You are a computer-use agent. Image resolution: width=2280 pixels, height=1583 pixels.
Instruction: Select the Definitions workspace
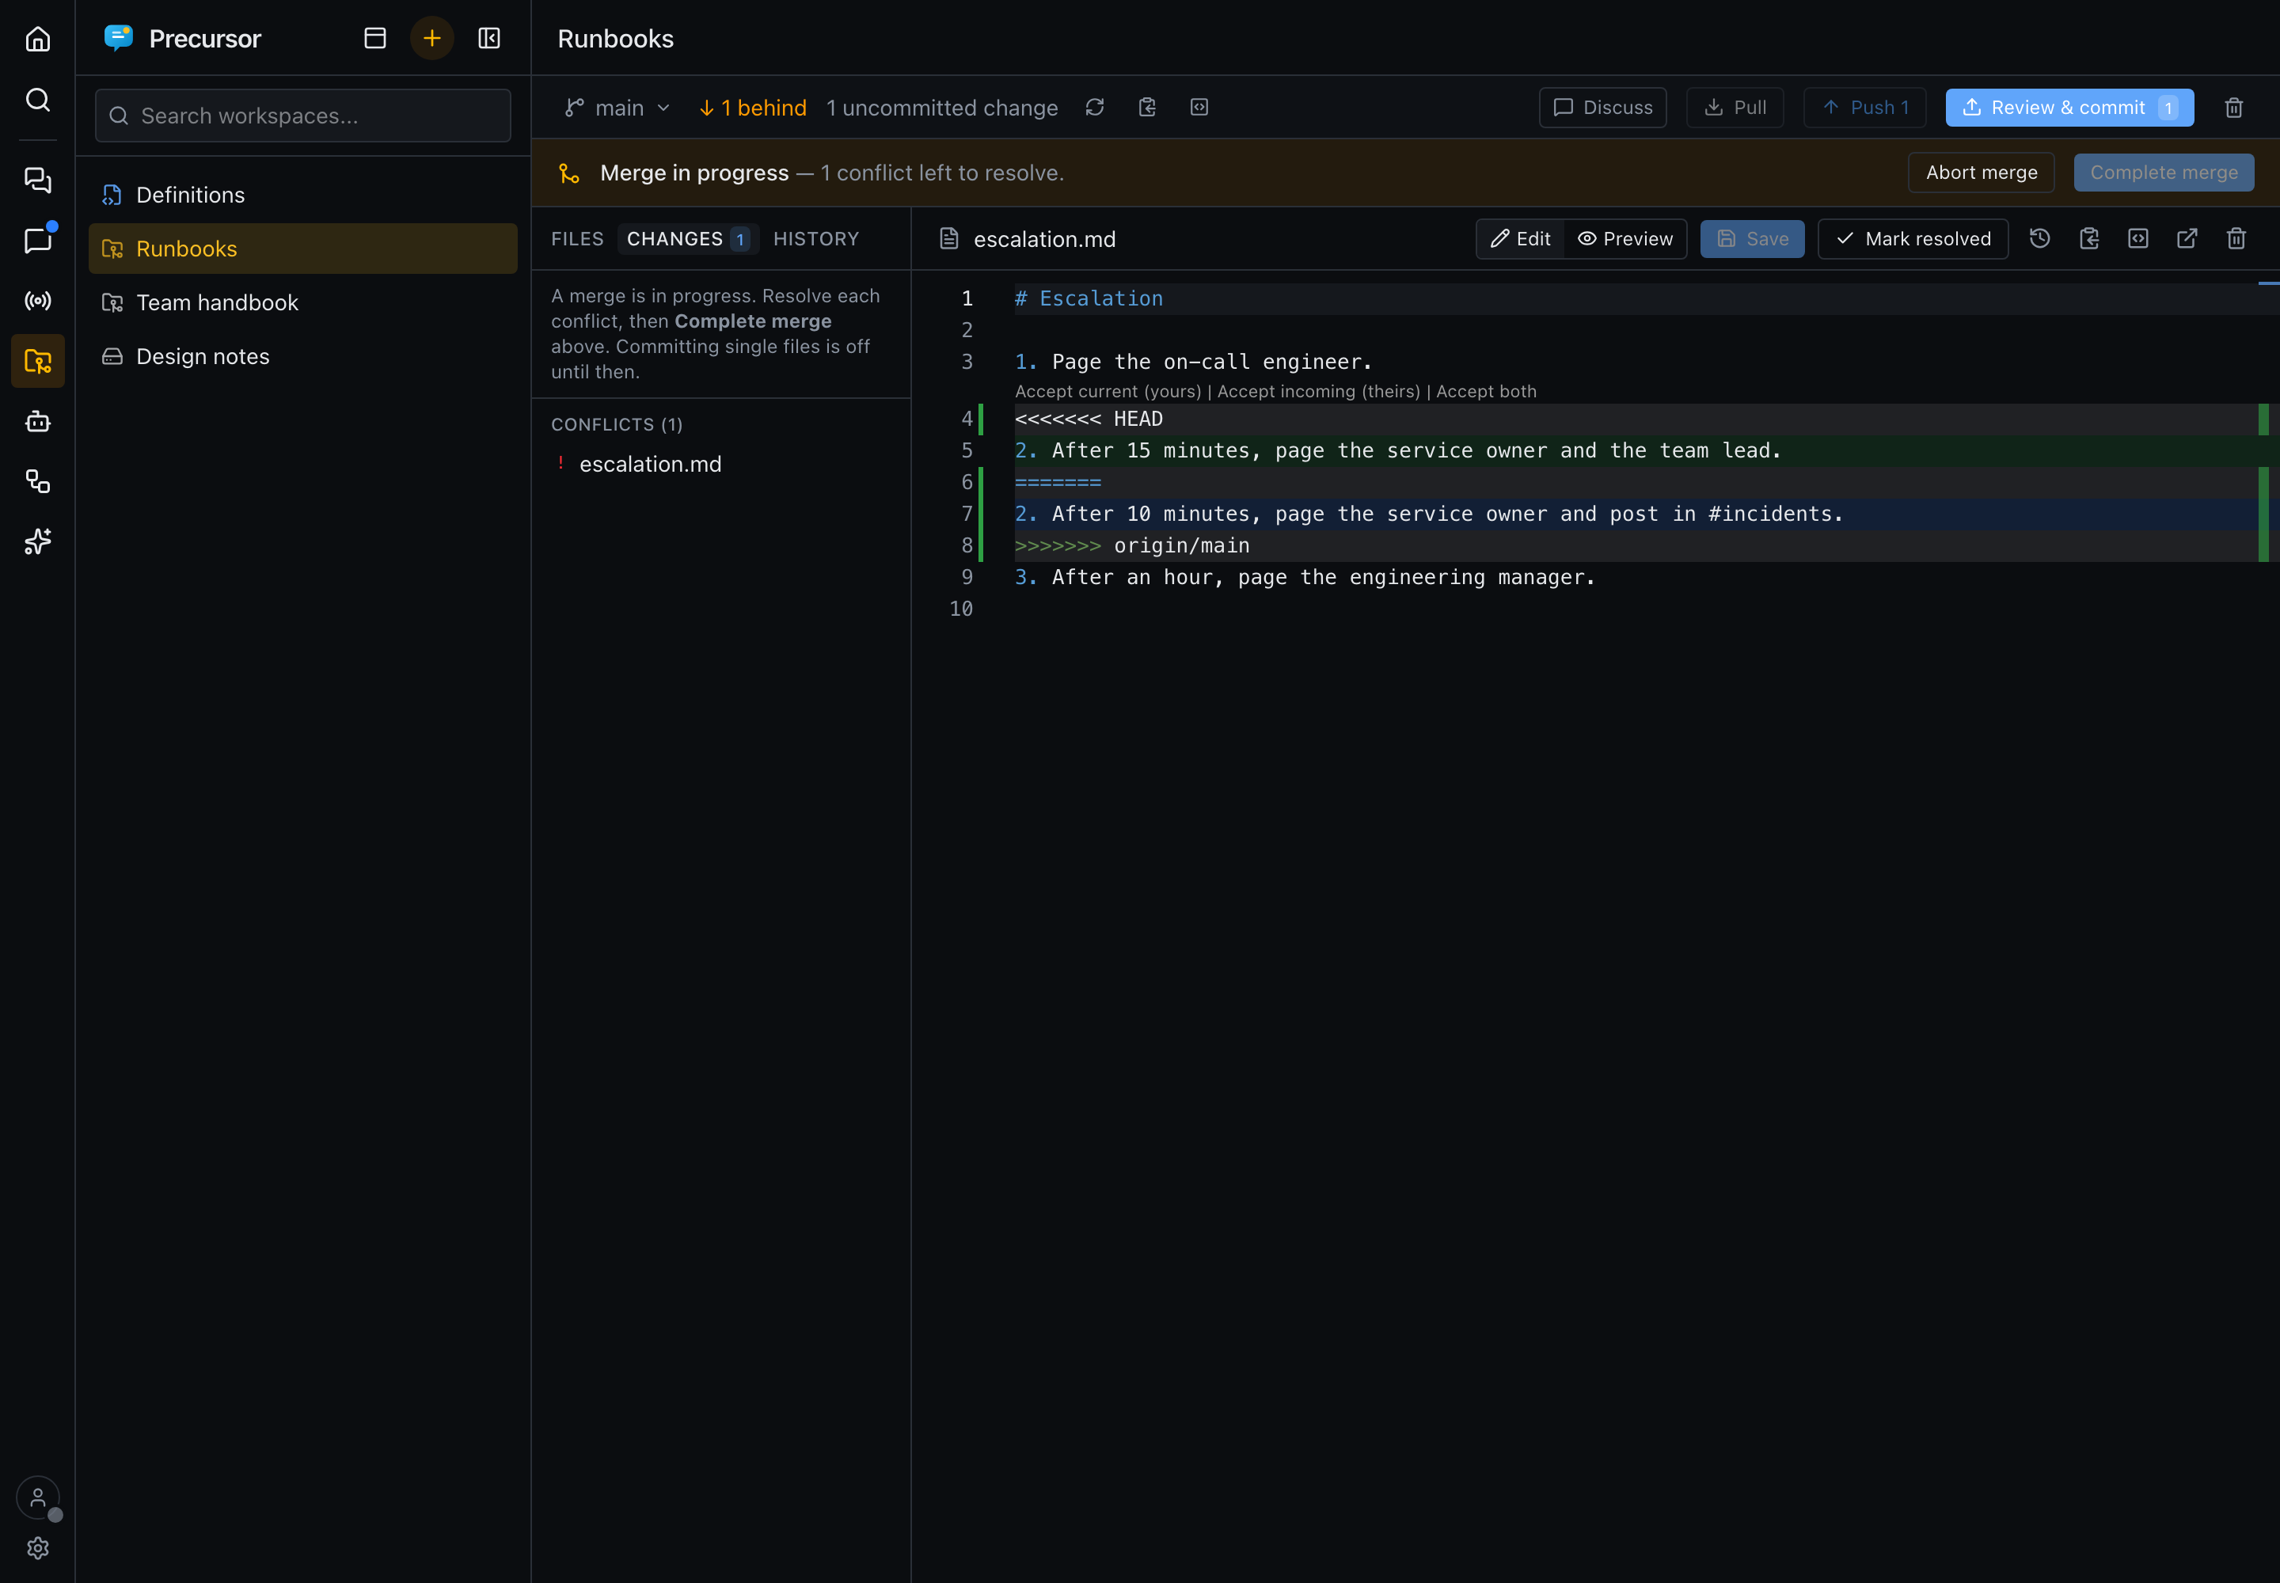(x=302, y=195)
